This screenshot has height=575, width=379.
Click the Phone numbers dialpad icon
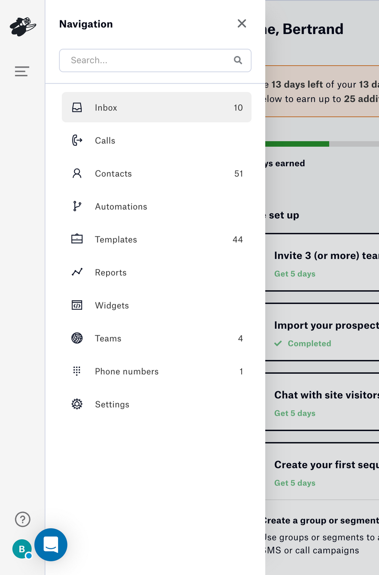point(77,371)
